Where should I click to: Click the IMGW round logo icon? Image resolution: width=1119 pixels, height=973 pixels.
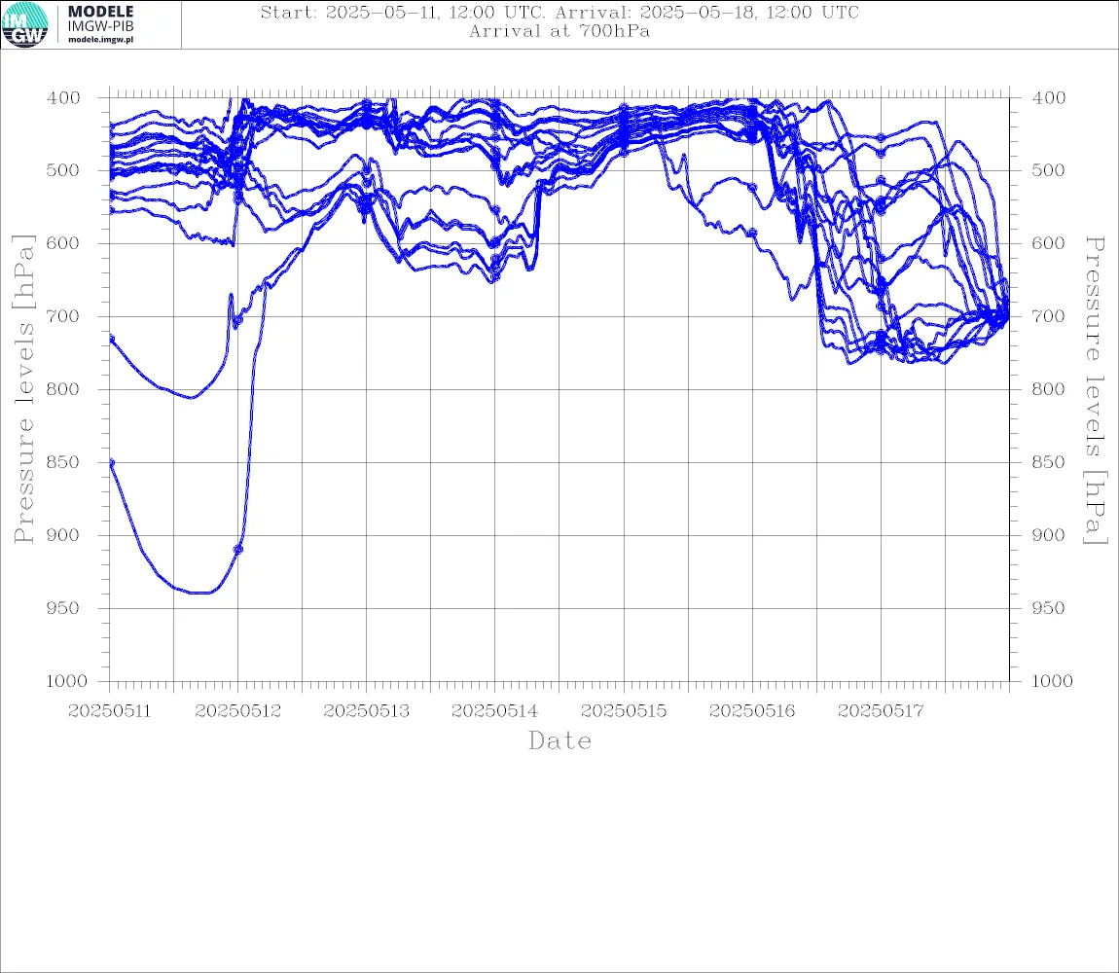(25, 24)
